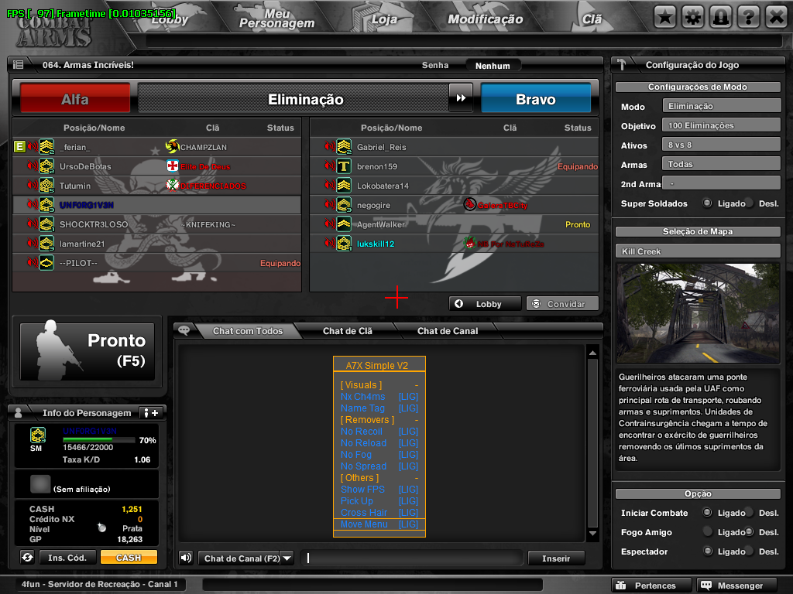Toggle chat sound speaker icon

point(186,558)
